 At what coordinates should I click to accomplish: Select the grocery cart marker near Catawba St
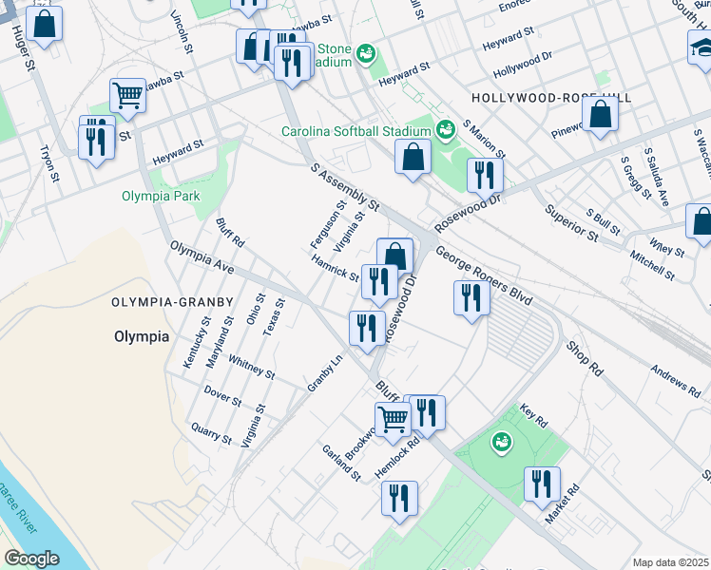128,99
